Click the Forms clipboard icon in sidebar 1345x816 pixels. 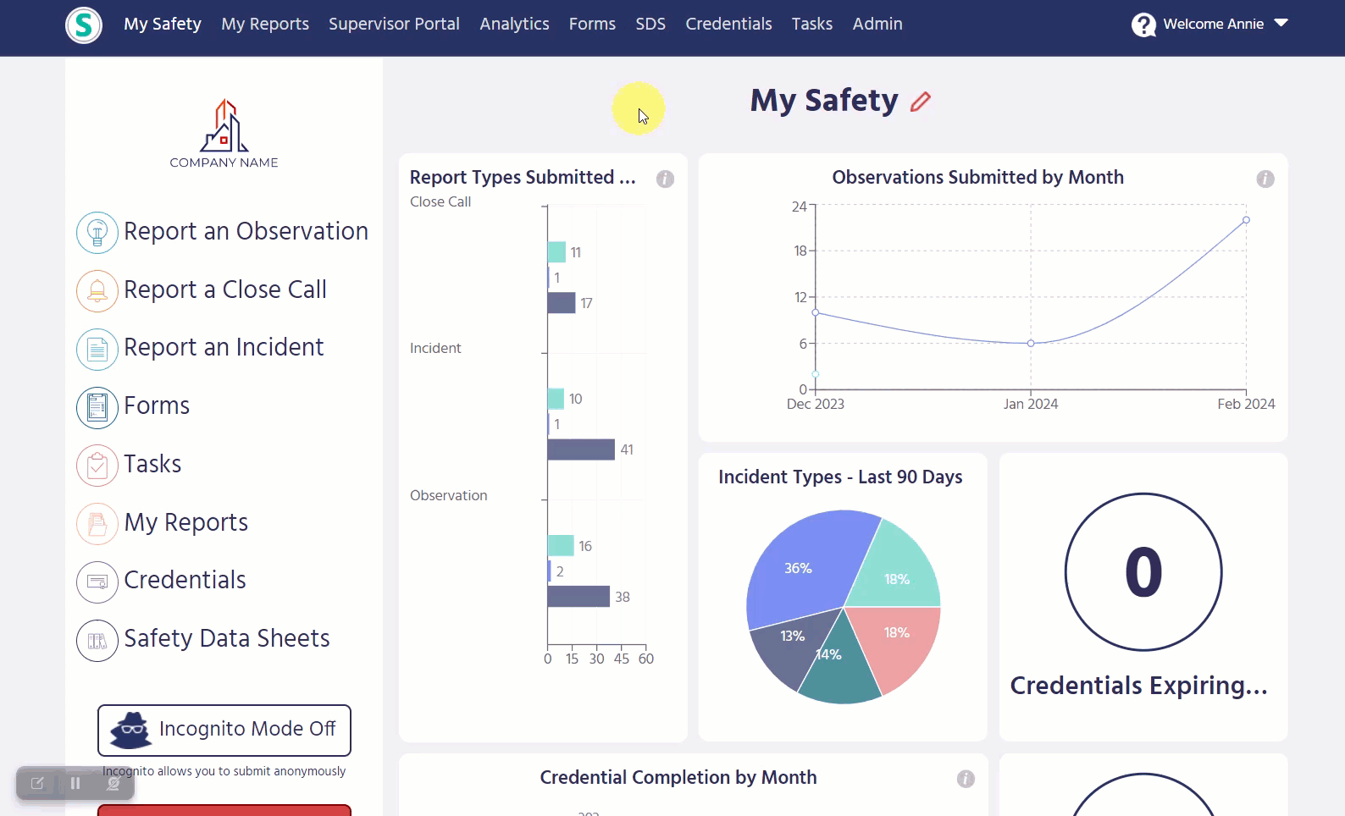pyautogui.click(x=97, y=407)
